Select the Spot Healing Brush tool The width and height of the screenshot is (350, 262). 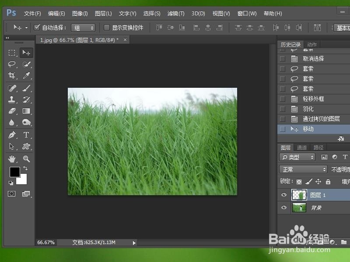click(x=12, y=88)
